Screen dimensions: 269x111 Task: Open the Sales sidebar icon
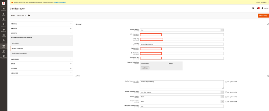(4, 14)
